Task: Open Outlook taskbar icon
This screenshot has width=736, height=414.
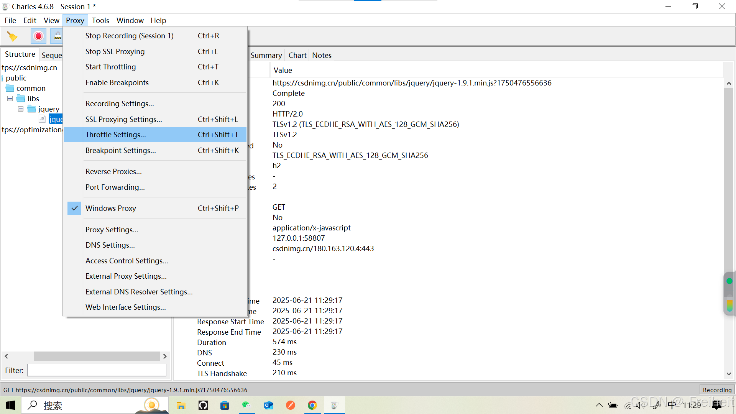Action: (x=269, y=405)
